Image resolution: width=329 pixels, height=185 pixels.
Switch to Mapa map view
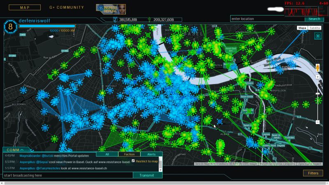point(302,28)
